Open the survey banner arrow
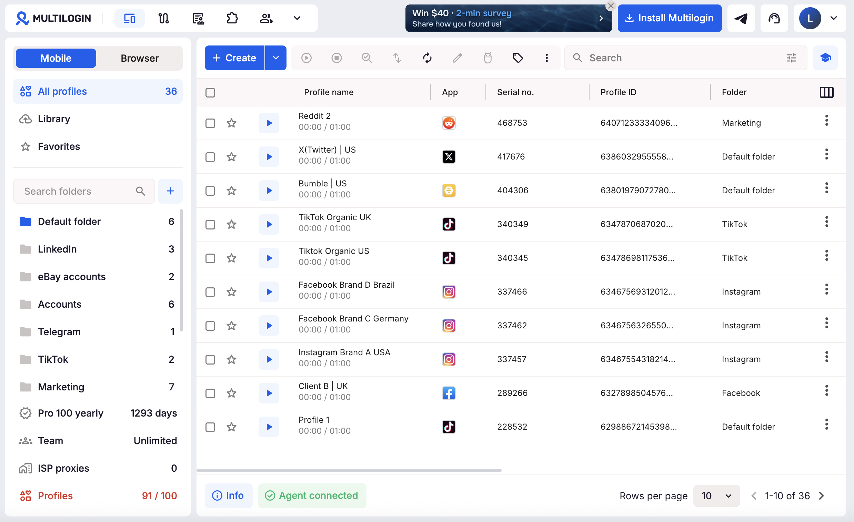 click(601, 18)
